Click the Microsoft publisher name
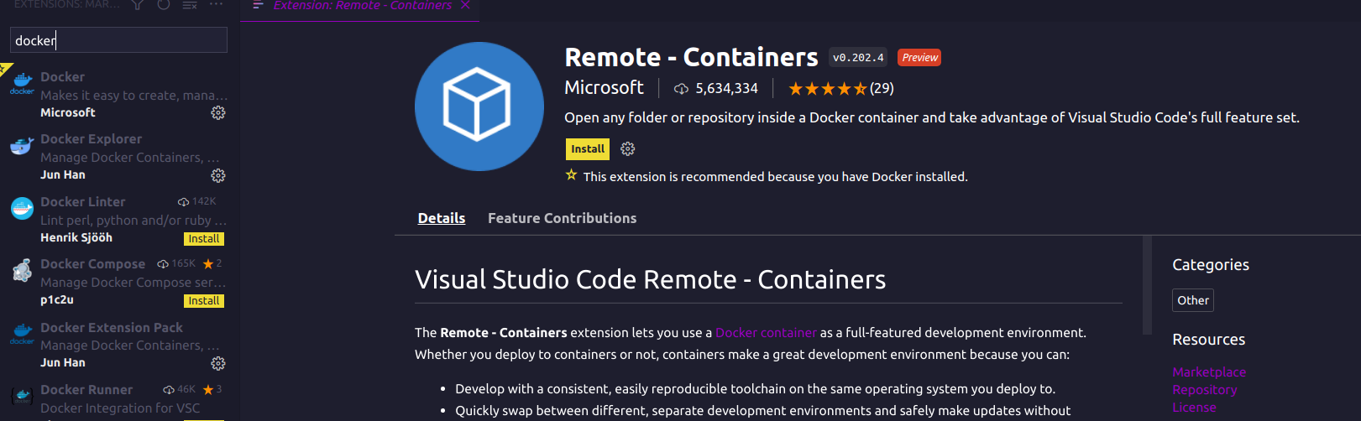Screen dimensions: 1361x421 click(x=604, y=87)
